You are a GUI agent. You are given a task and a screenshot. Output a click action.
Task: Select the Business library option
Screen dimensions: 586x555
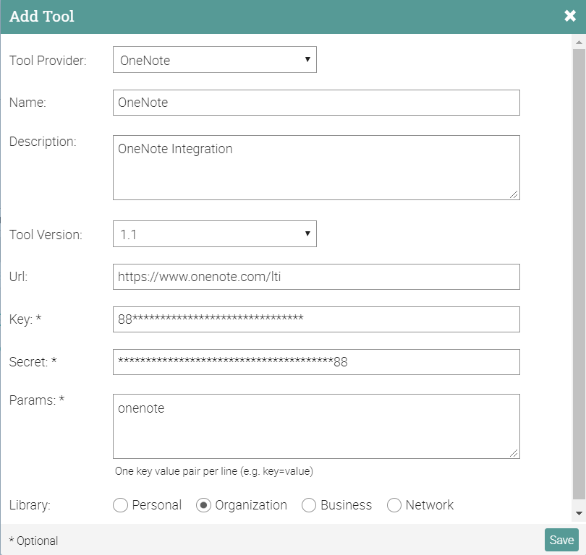click(x=309, y=505)
